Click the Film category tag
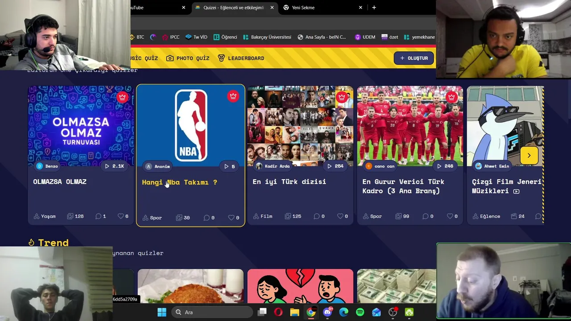Viewport: 571px width, 321px height. 263,216
